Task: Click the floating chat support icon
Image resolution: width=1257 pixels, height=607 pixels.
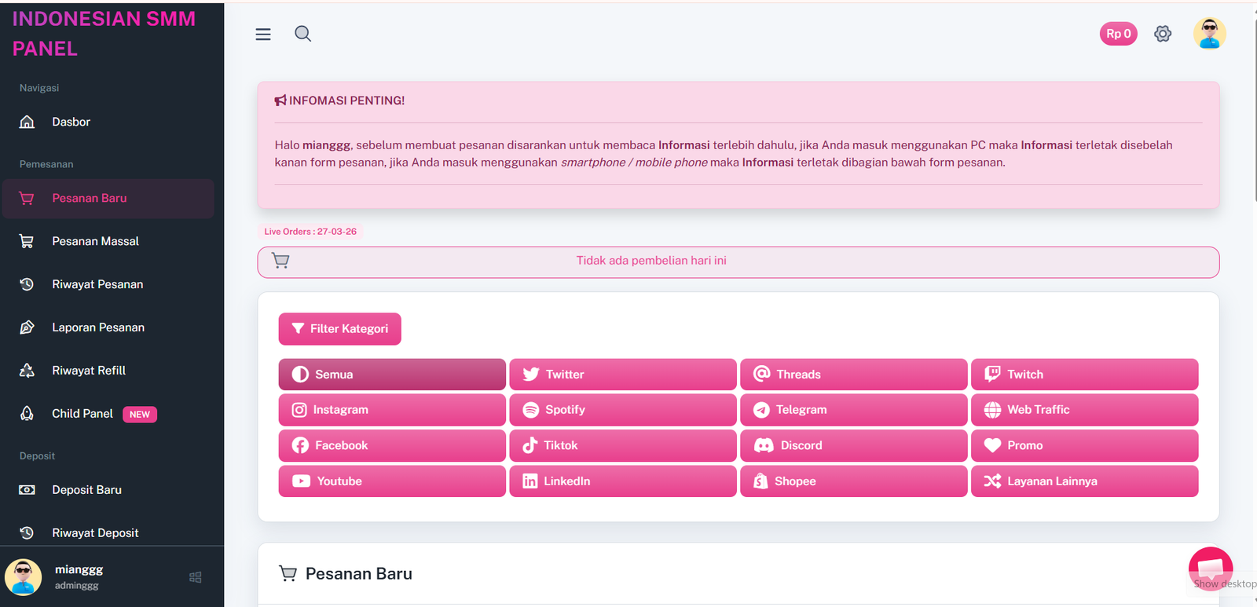Action: (1210, 567)
